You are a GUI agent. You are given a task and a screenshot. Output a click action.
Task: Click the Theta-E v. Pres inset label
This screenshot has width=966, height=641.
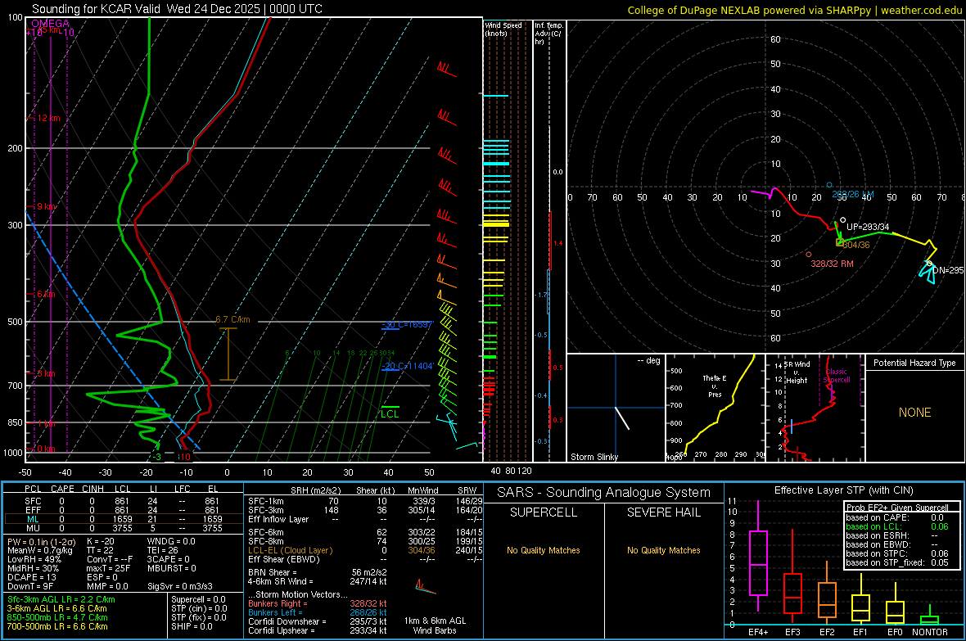tap(715, 386)
